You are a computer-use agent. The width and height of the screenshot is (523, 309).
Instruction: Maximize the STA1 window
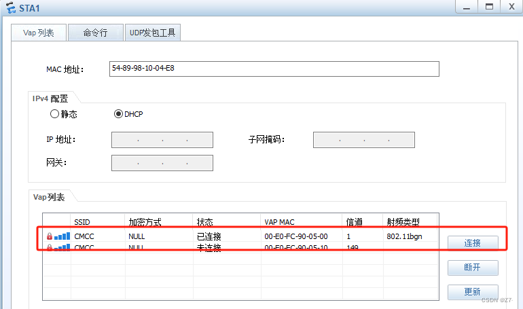(x=488, y=7)
